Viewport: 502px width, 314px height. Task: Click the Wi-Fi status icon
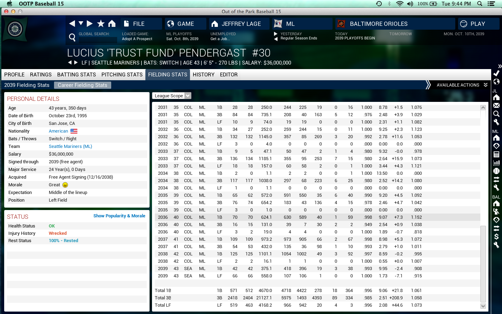pyautogui.click(x=400, y=3)
